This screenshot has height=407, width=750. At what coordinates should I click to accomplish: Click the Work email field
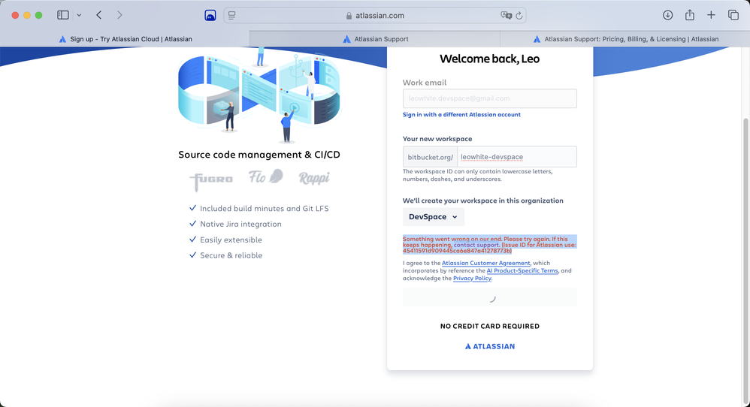pyautogui.click(x=490, y=98)
